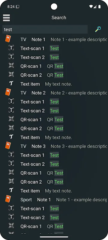Open TV Note 1 orange notebook icon
The width and height of the screenshot is (108, 240).
[x=8, y=39]
